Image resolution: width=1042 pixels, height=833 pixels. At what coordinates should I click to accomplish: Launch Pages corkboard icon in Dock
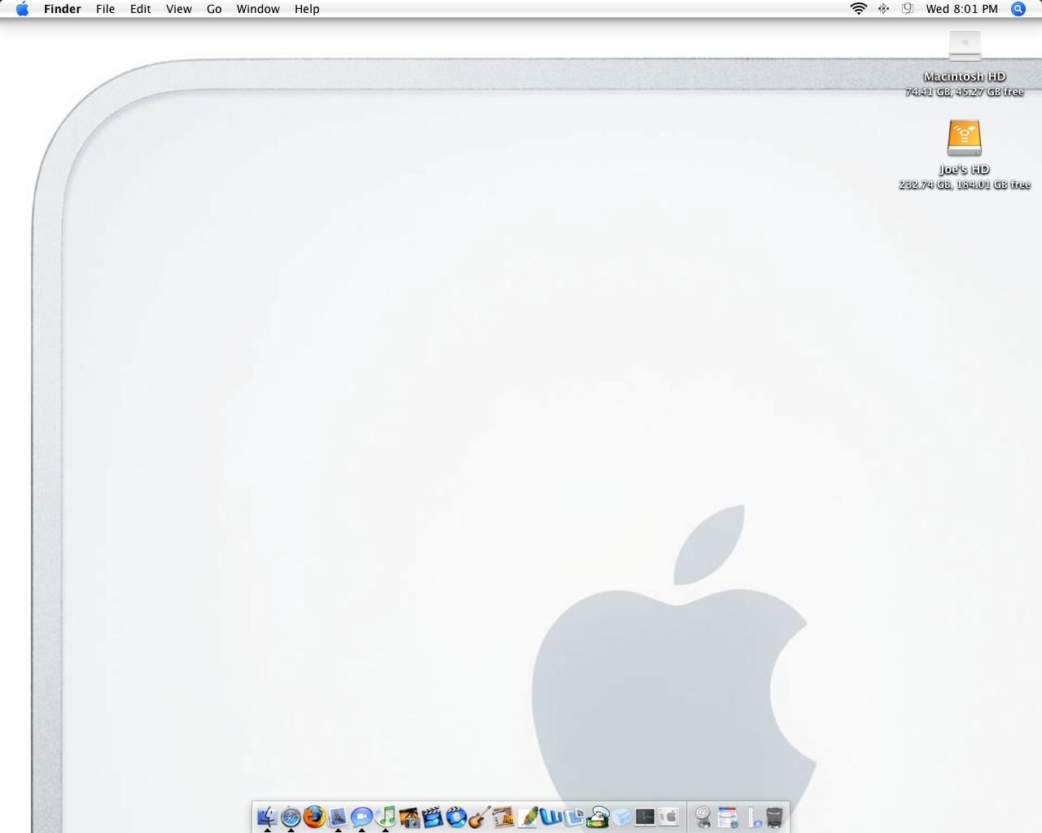(503, 818)
